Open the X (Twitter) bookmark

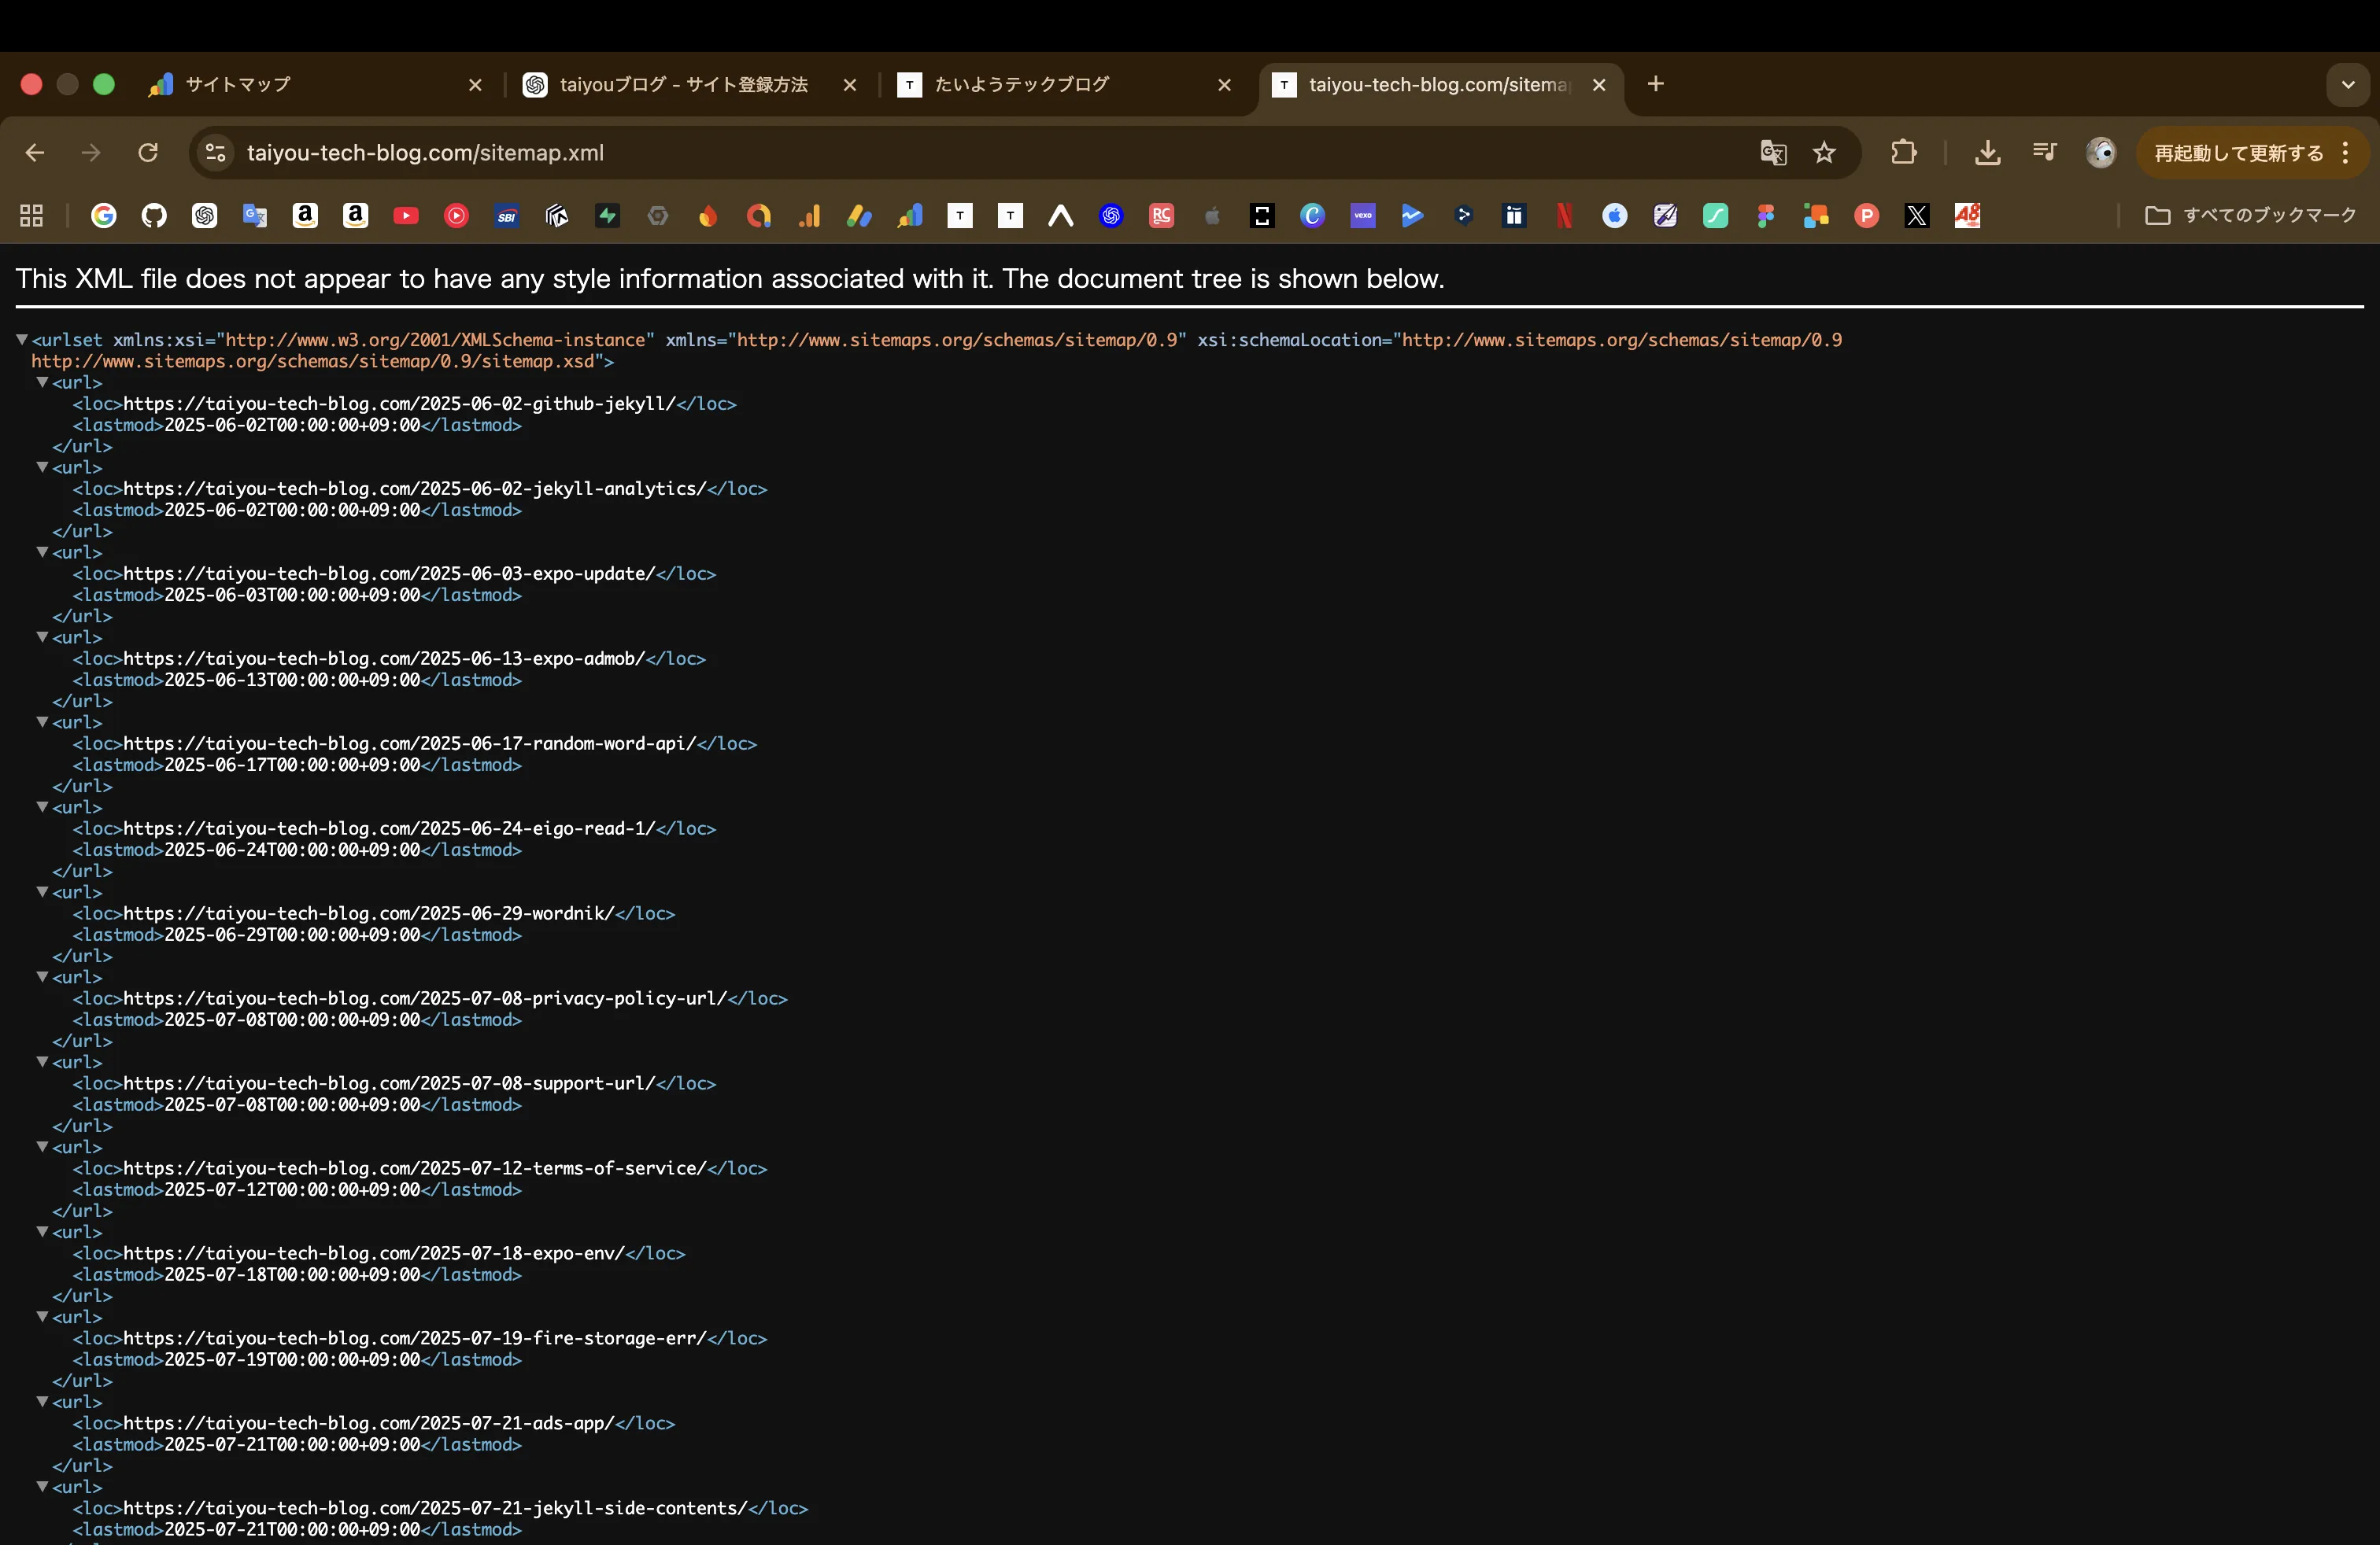pos(1917,216)
